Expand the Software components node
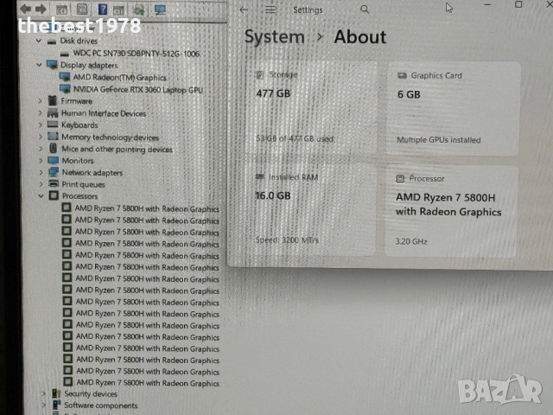Screen dimensions: 553x415 44,405
